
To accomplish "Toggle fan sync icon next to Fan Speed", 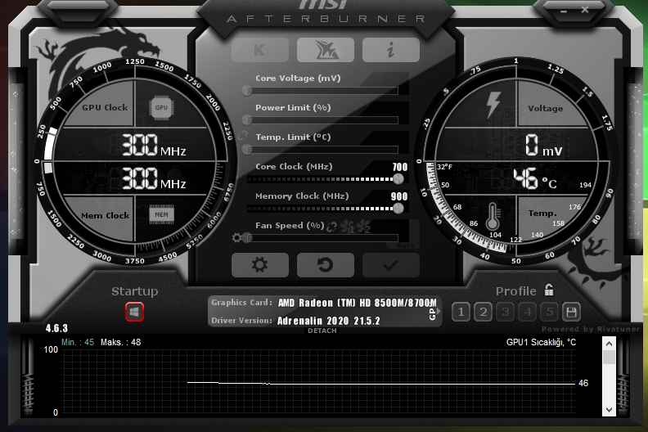I will pyautogui.click(x=331, y=227).
